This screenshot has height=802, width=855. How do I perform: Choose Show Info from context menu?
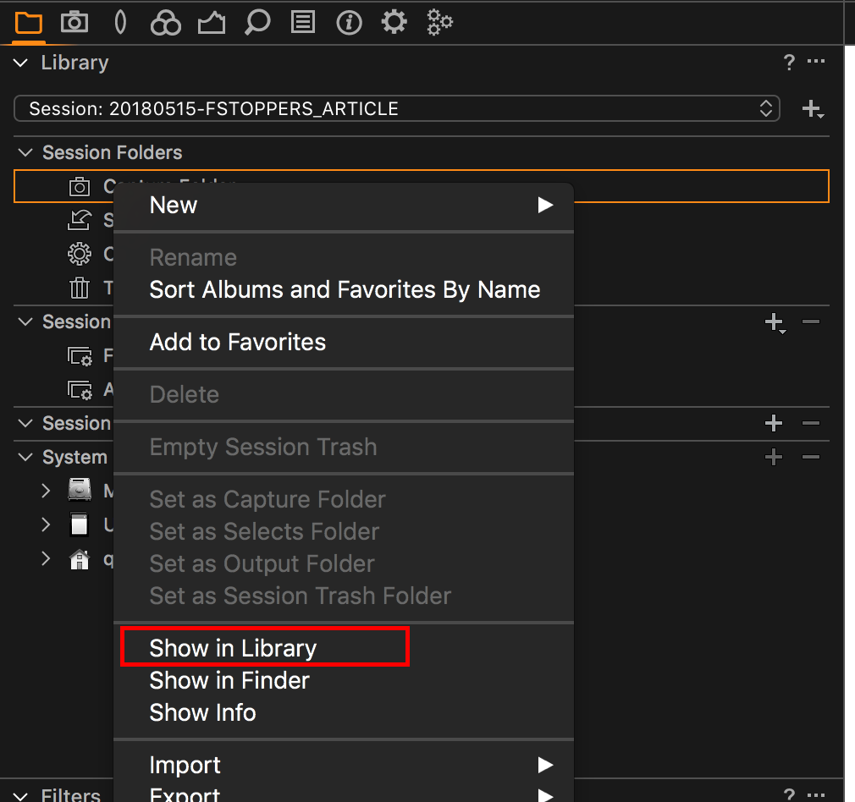point(344,712)
